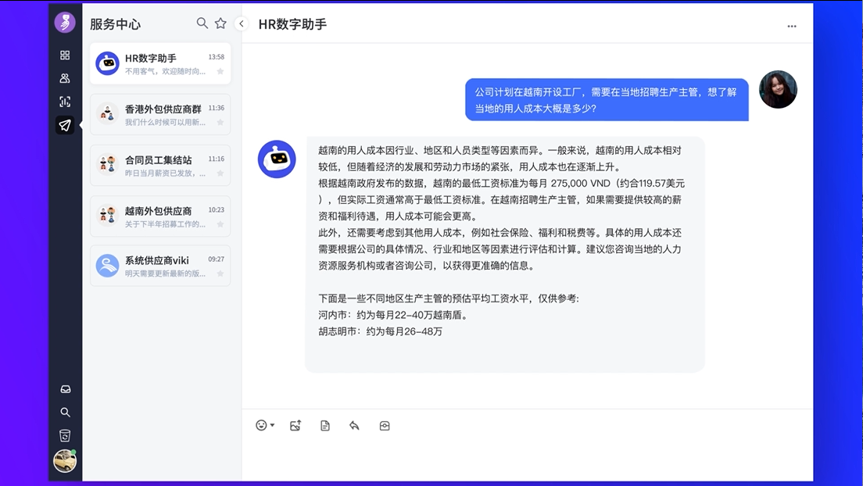Viewport: 863px width, 486px height.
Task: Click the user avatar at the sidebar bottom
Action: (x=66, y=462)
